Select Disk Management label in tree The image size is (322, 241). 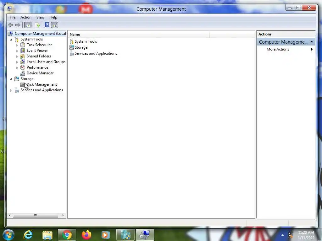(42, 84)
